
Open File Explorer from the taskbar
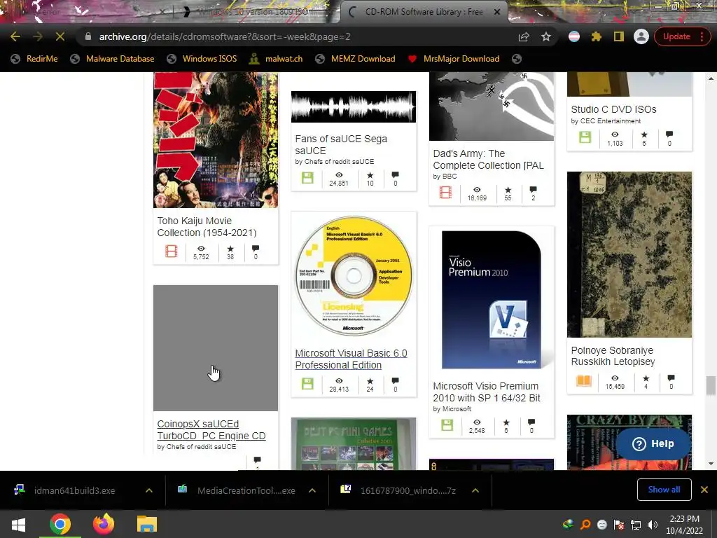point(147,524)
